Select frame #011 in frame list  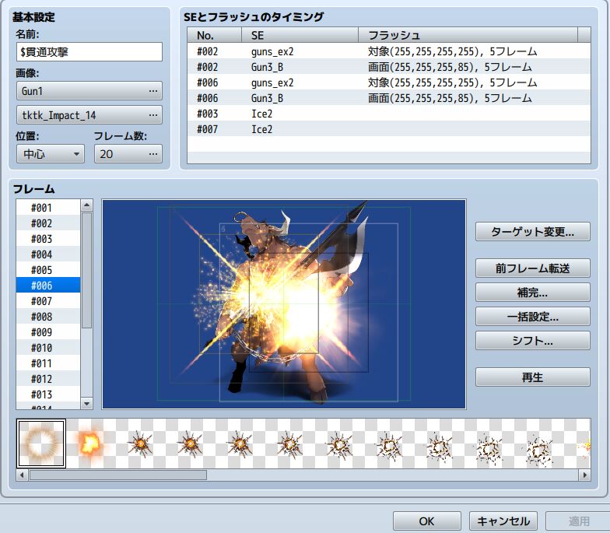click(48, 363)
